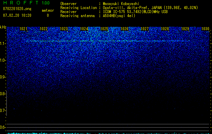The height and width of the screenshot is (134, 212).
Task: Click the 1.1 kHz axis label
Action: pyautogui.click(x=3, y=44)
